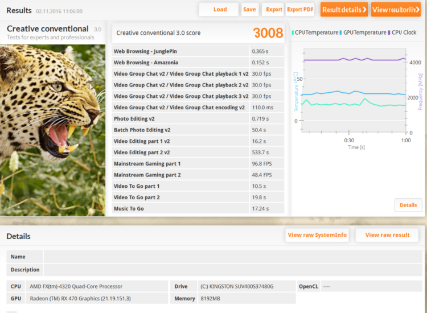The image size is (427, 313).
Task: Select Video Group Chat encoding v2 row
Action: 198,108
